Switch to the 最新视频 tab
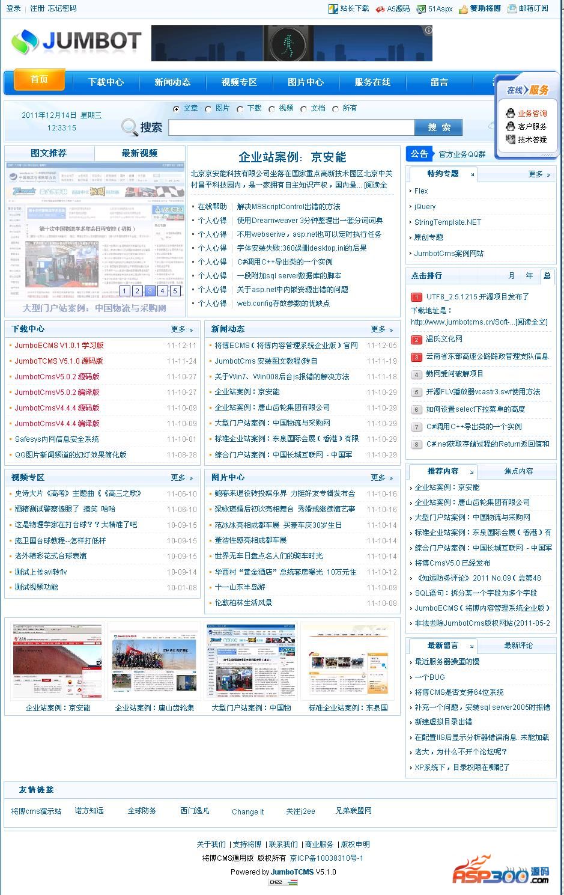The image size is (564, 895). click(x=139, y=153)
